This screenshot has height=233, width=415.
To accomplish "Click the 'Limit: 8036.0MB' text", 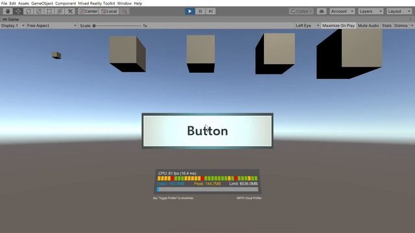I will click(244, 184).
